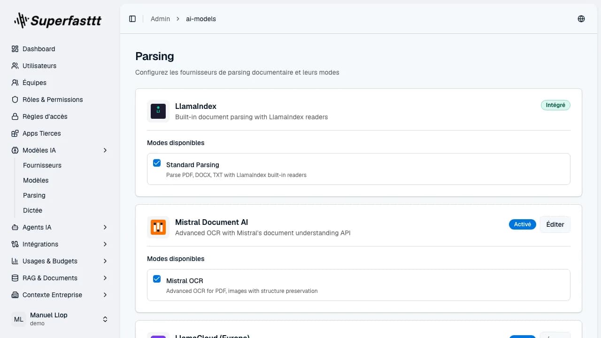Screen dimensions: 601x338
Task: Click "Advanced OCR for PDF" mode description
Action: tap(242, 291)
